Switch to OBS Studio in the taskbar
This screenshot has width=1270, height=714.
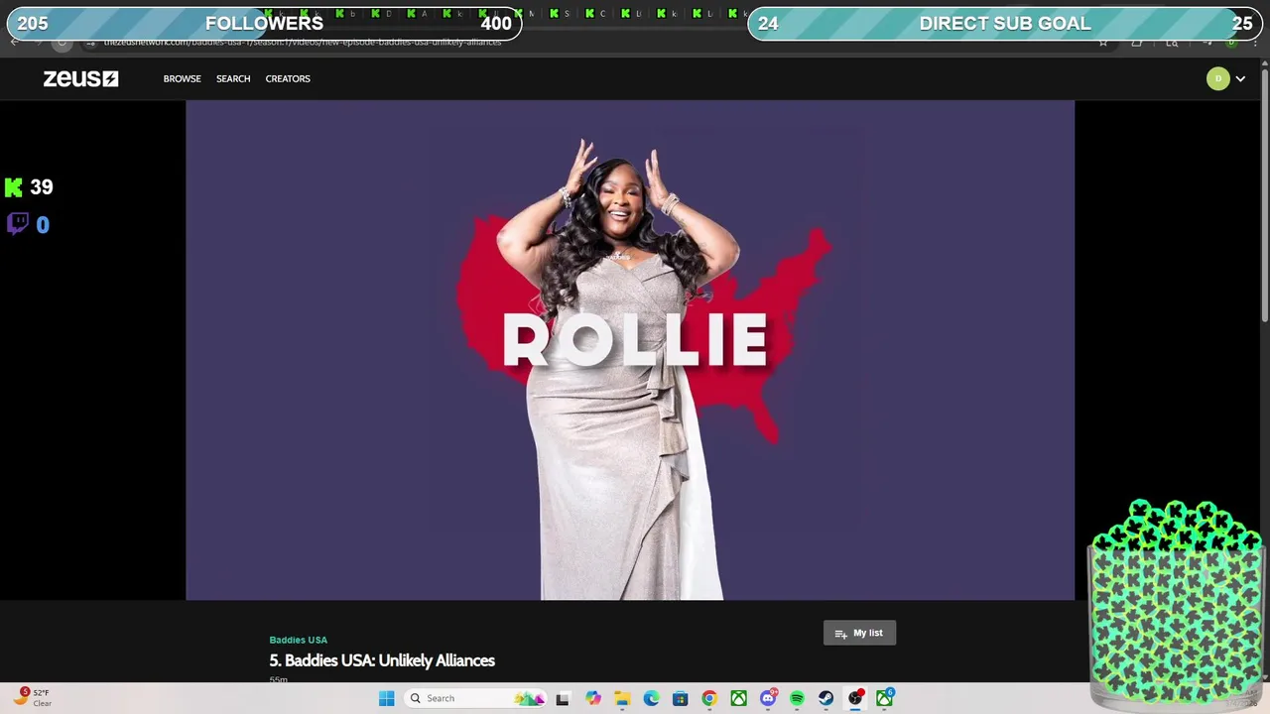[855, 698]
